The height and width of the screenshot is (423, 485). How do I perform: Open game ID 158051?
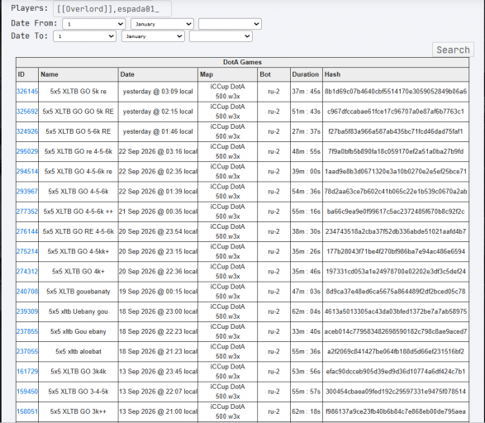(27, 411)
